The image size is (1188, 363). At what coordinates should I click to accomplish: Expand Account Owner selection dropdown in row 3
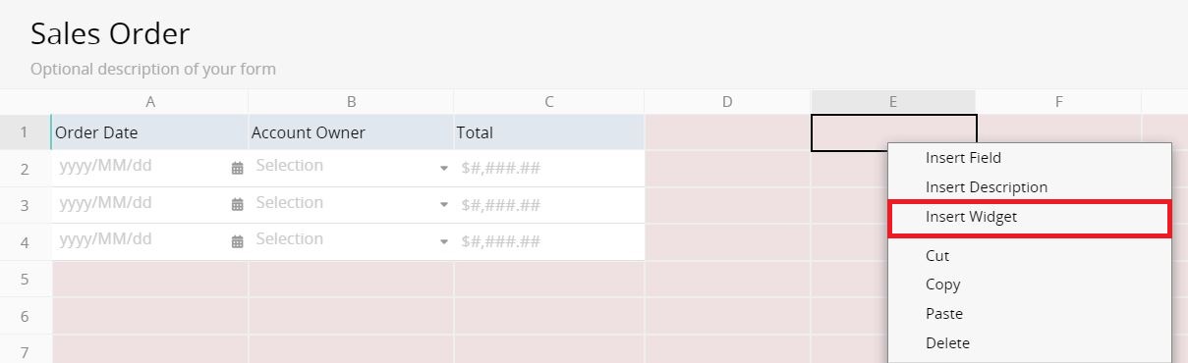pos(444,204)
